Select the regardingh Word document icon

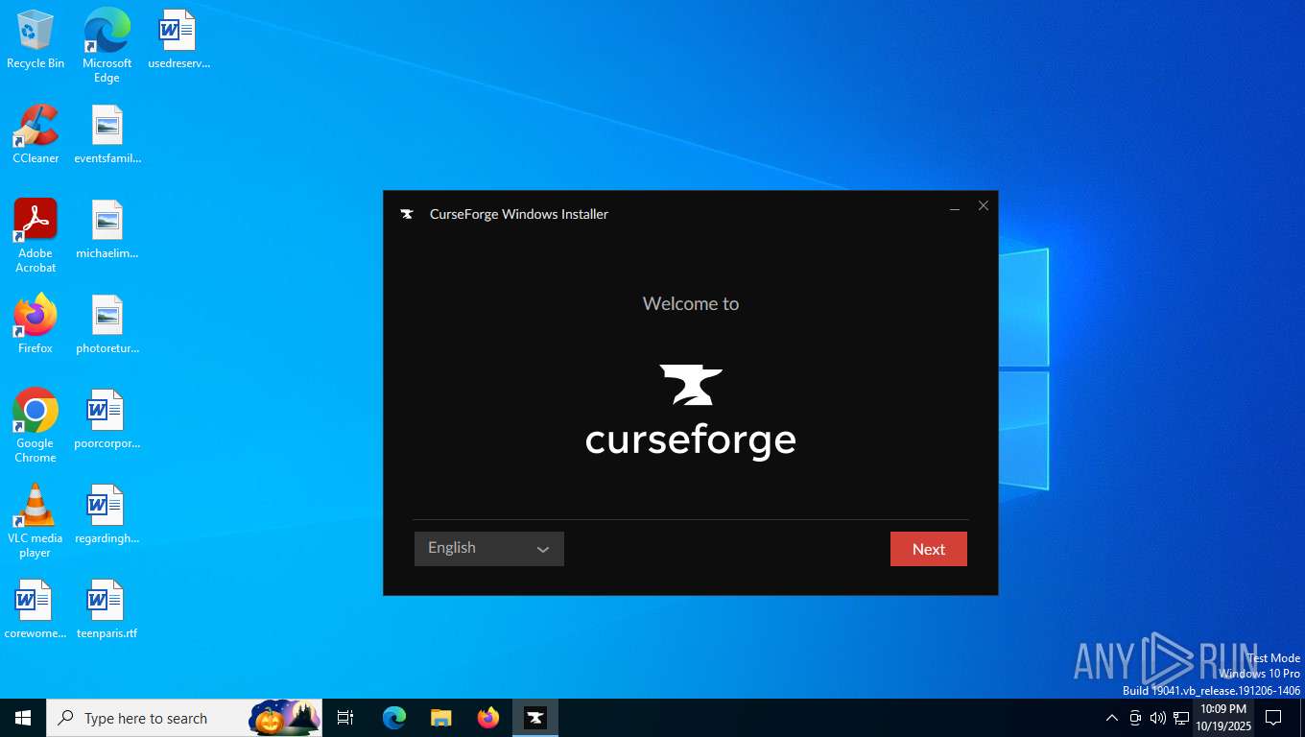107,514
